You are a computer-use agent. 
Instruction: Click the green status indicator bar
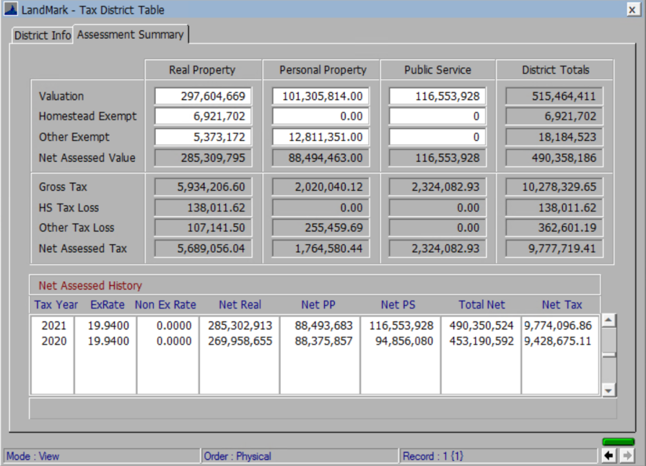coord(618,441)
